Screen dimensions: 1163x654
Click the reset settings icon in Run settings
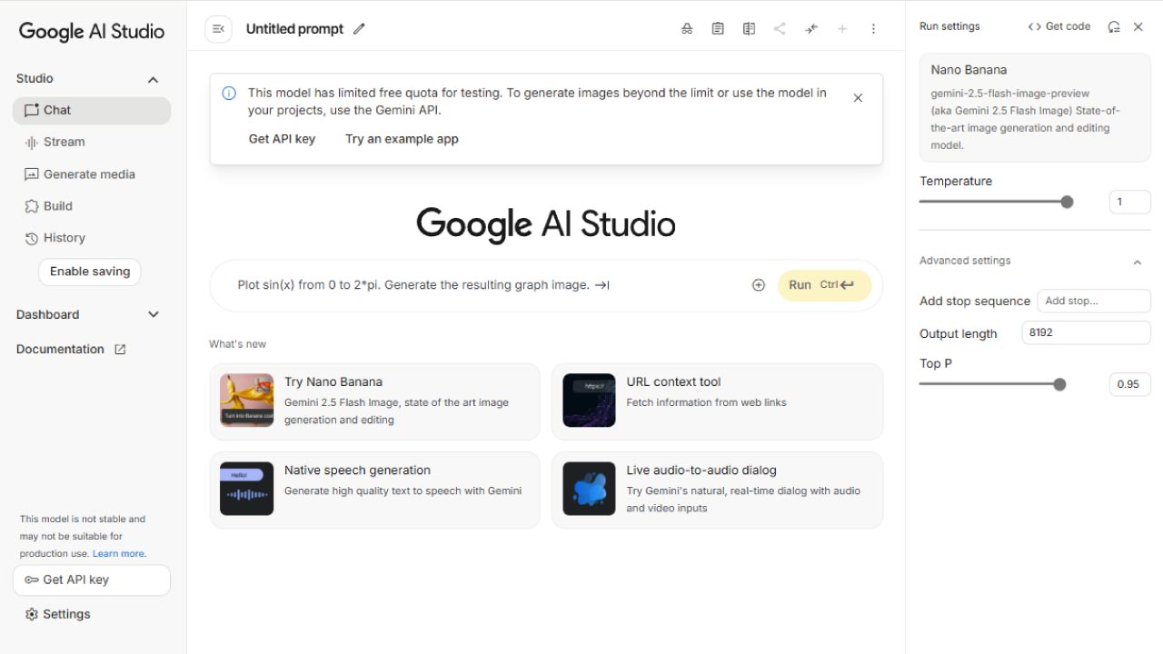pyautogui.click(x=1114, y=27)
